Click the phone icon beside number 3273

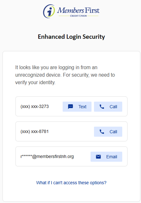pos(102,107)
